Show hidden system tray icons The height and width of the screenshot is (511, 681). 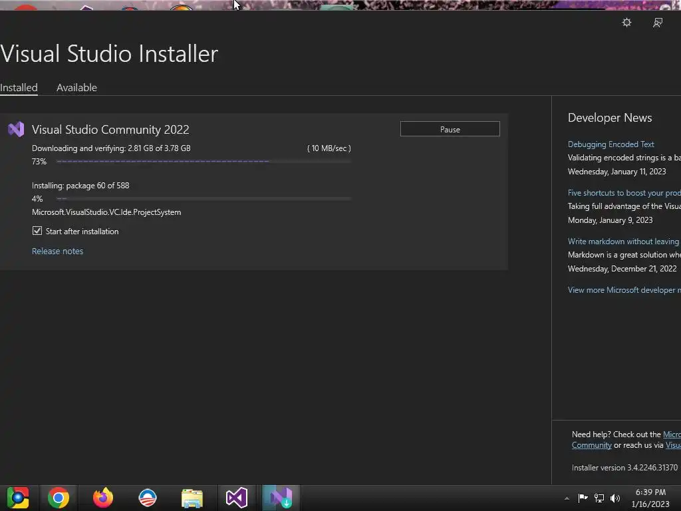click(567, 498)
